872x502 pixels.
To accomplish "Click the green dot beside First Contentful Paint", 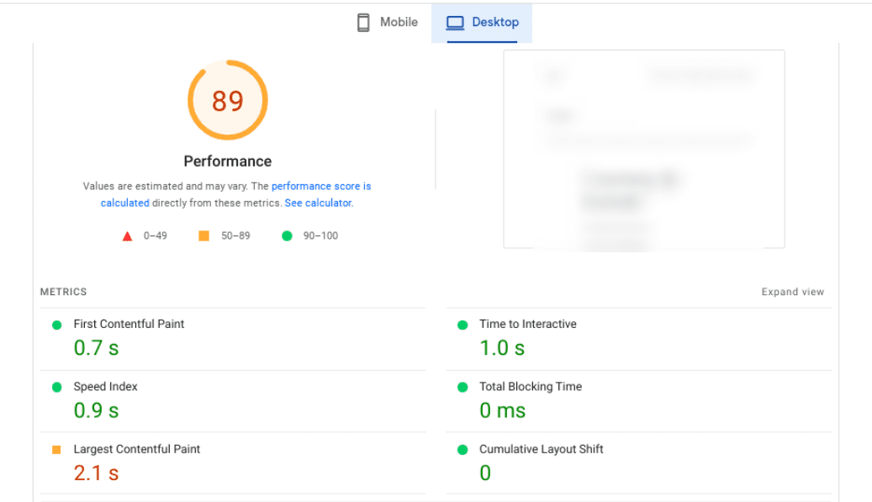I will tap(55, 324).
